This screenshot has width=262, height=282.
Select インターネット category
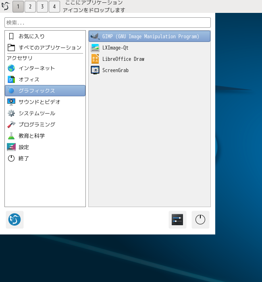pos(45,68)
